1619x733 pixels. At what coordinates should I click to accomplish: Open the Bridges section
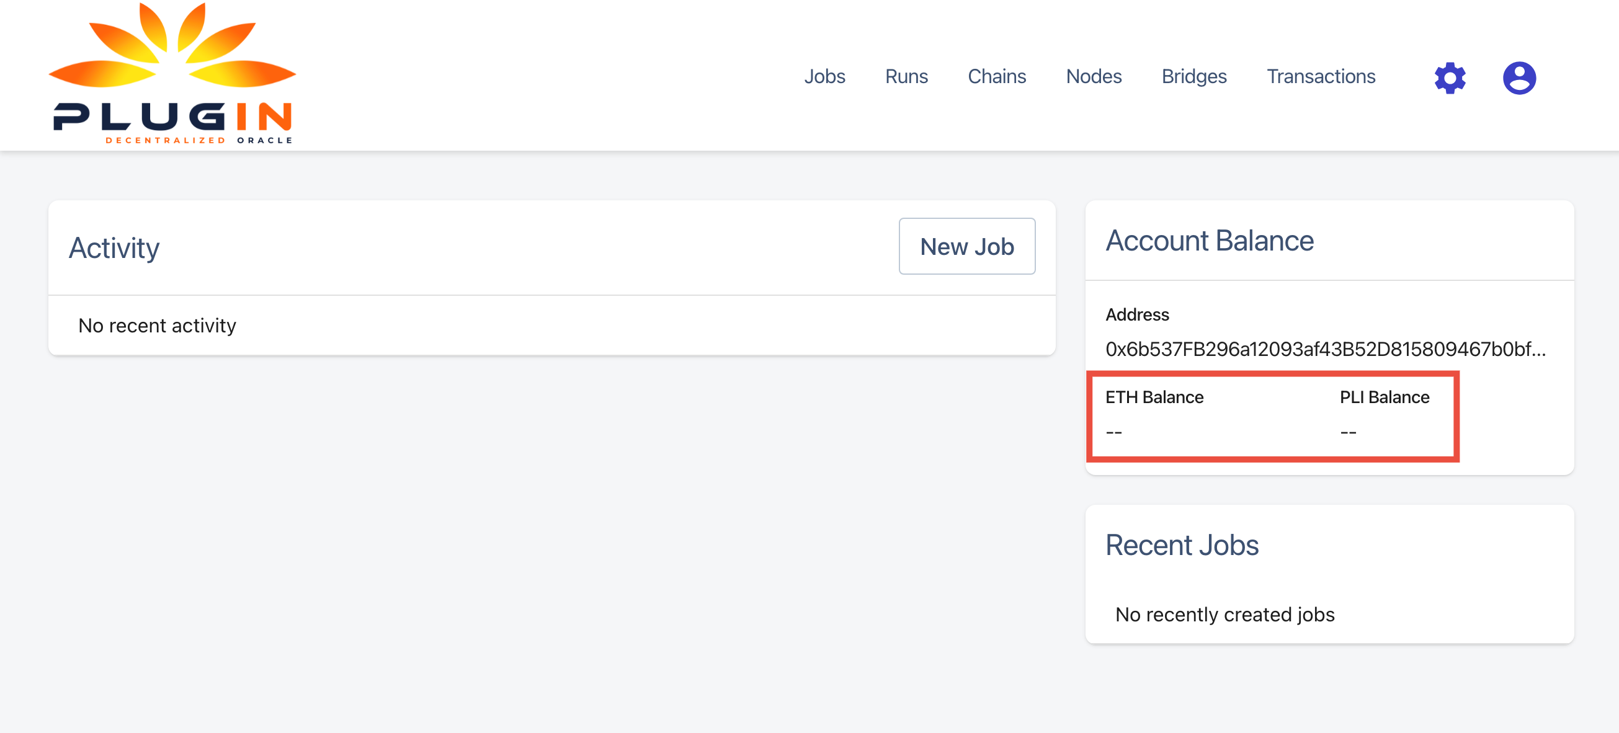[x=1193, y=76]
